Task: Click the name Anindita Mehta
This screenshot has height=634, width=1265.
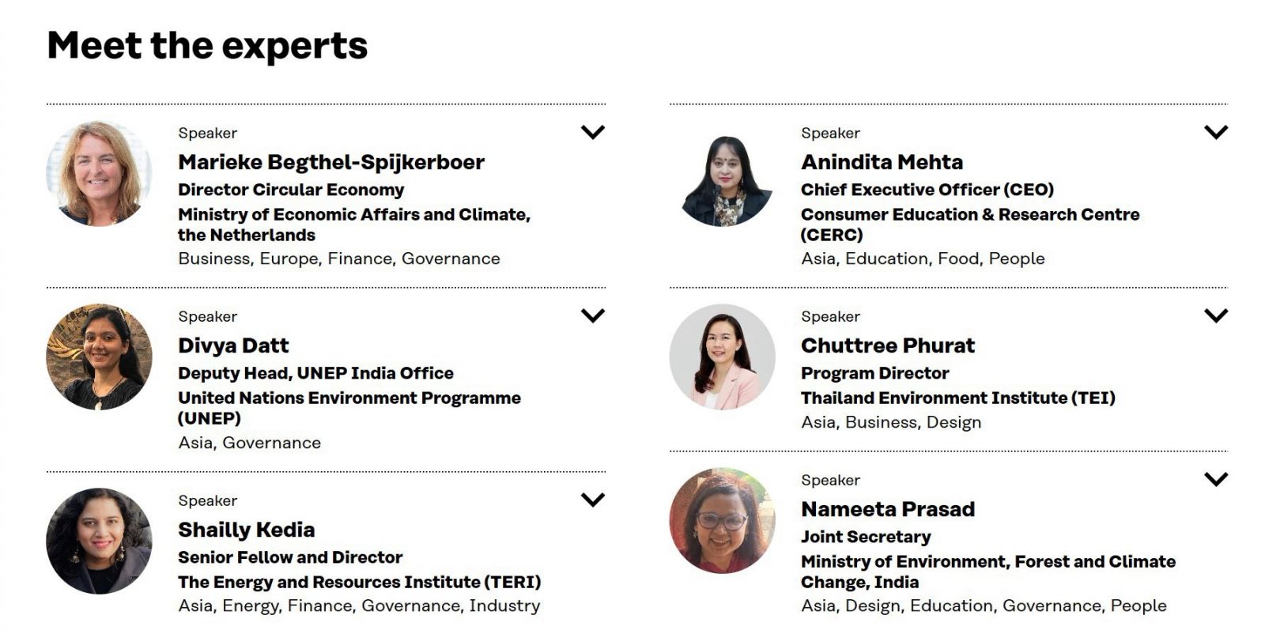Action: (x=882, y=162)
